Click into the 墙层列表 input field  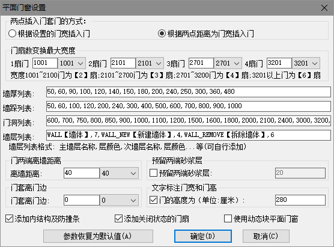pyautogui.click(x=189, y=135)
